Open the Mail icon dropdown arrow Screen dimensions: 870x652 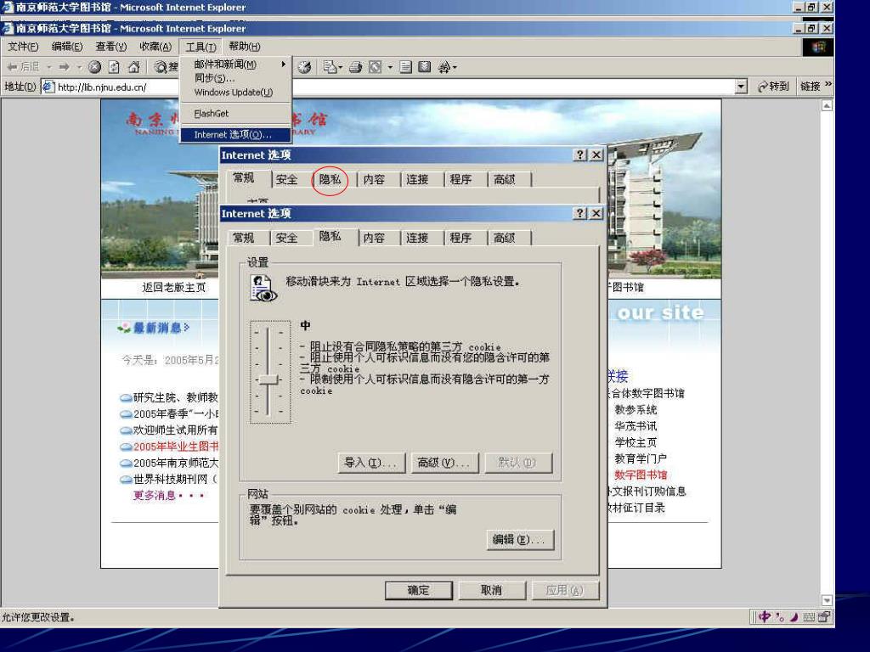coord(340,67)
